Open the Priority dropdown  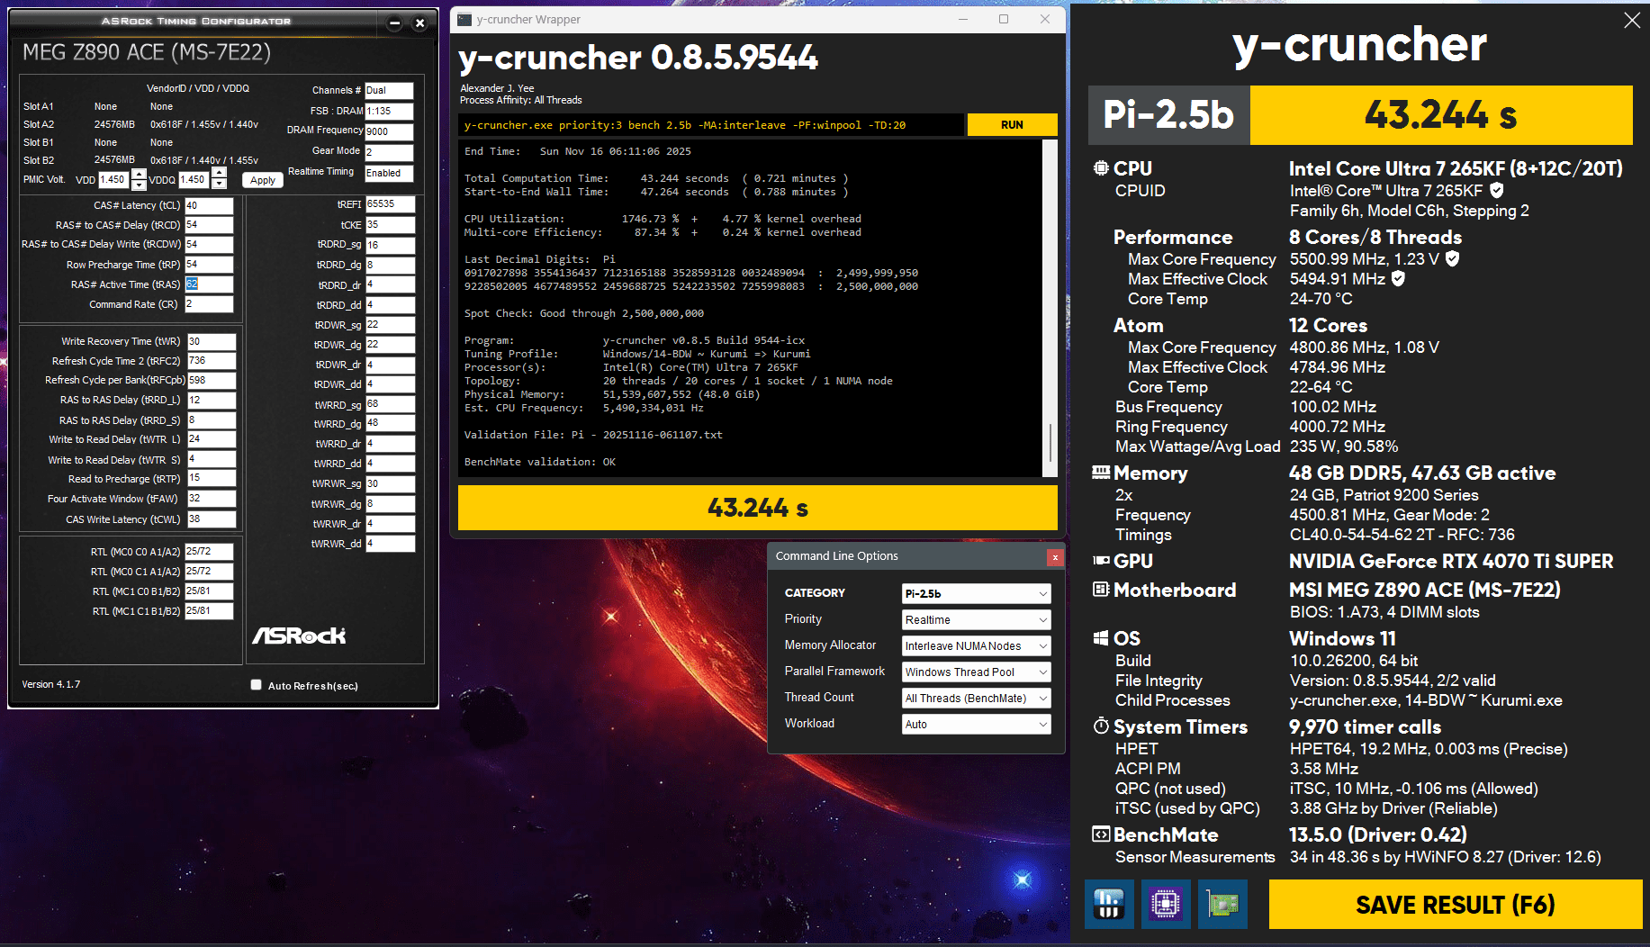point(976,619)
